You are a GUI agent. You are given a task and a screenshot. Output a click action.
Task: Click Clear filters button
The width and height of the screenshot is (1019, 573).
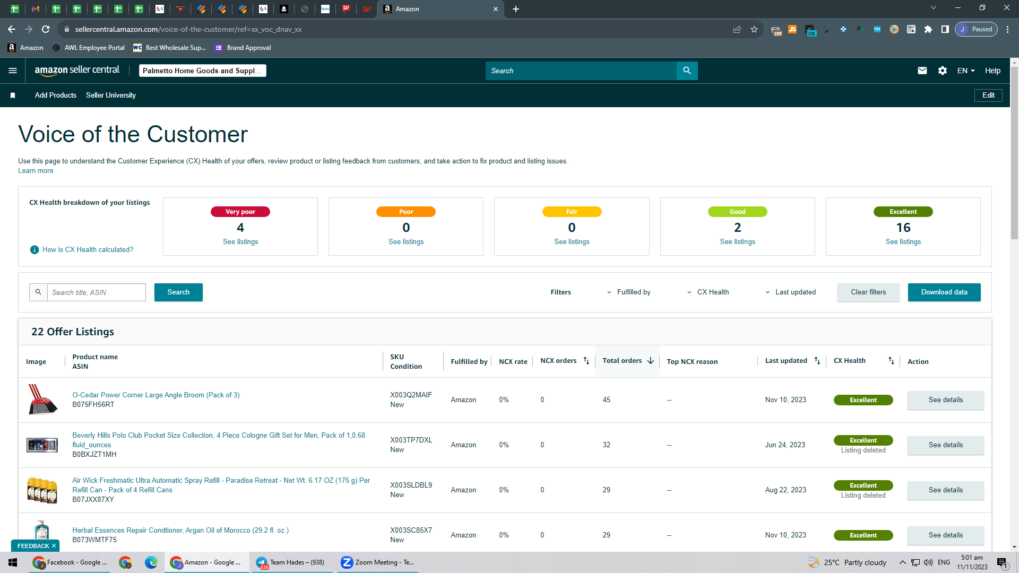[868, 292]
